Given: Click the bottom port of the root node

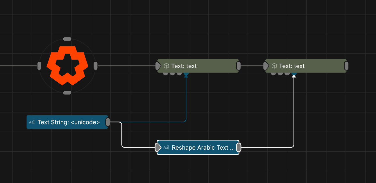Looking at the screenshot, I should click(67, 93).
